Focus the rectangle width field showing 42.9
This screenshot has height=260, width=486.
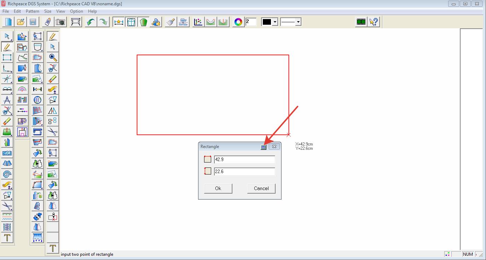244,160
